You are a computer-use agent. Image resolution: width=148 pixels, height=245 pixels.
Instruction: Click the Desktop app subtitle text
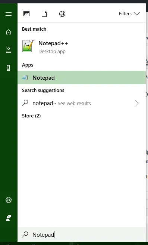tap(52, 51)
